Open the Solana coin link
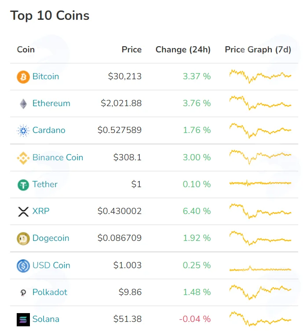Image resolution: width=307 pixels, height=336 pixels. (46, 319)
